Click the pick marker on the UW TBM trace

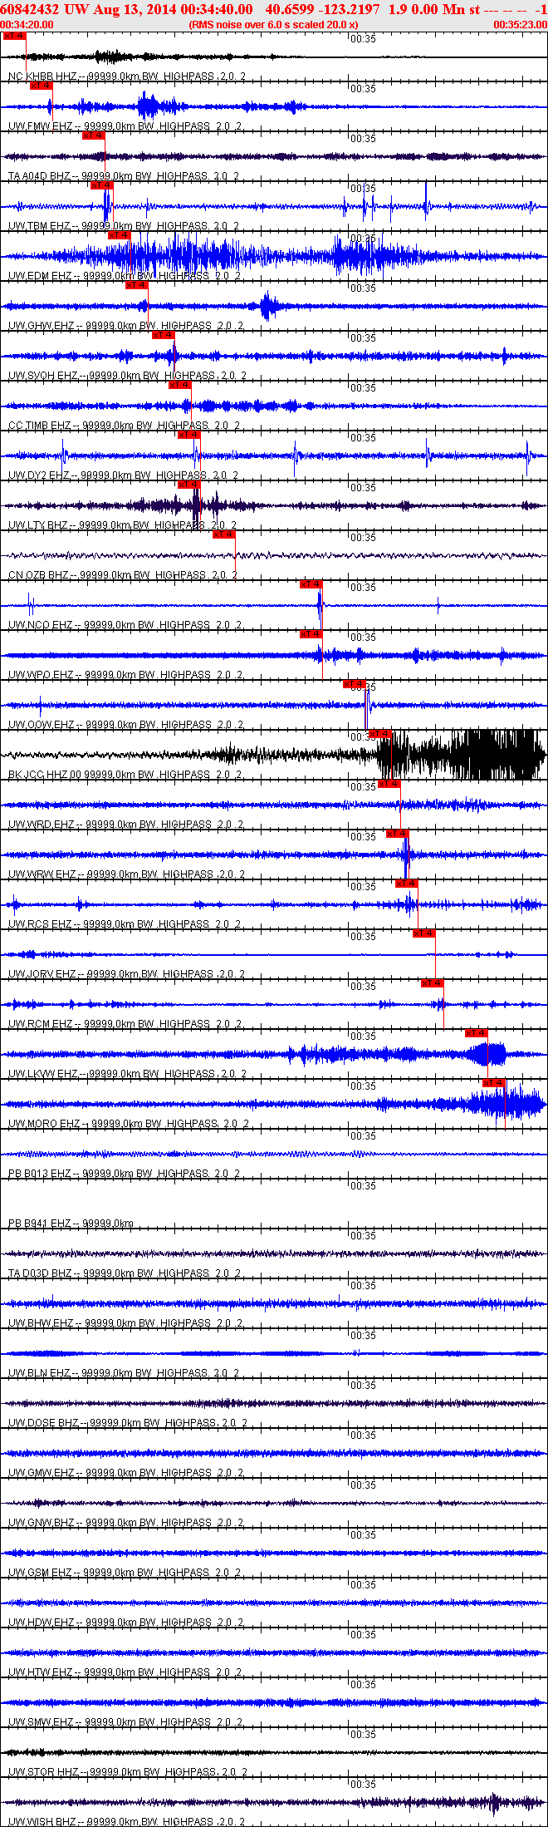[102, 185]
